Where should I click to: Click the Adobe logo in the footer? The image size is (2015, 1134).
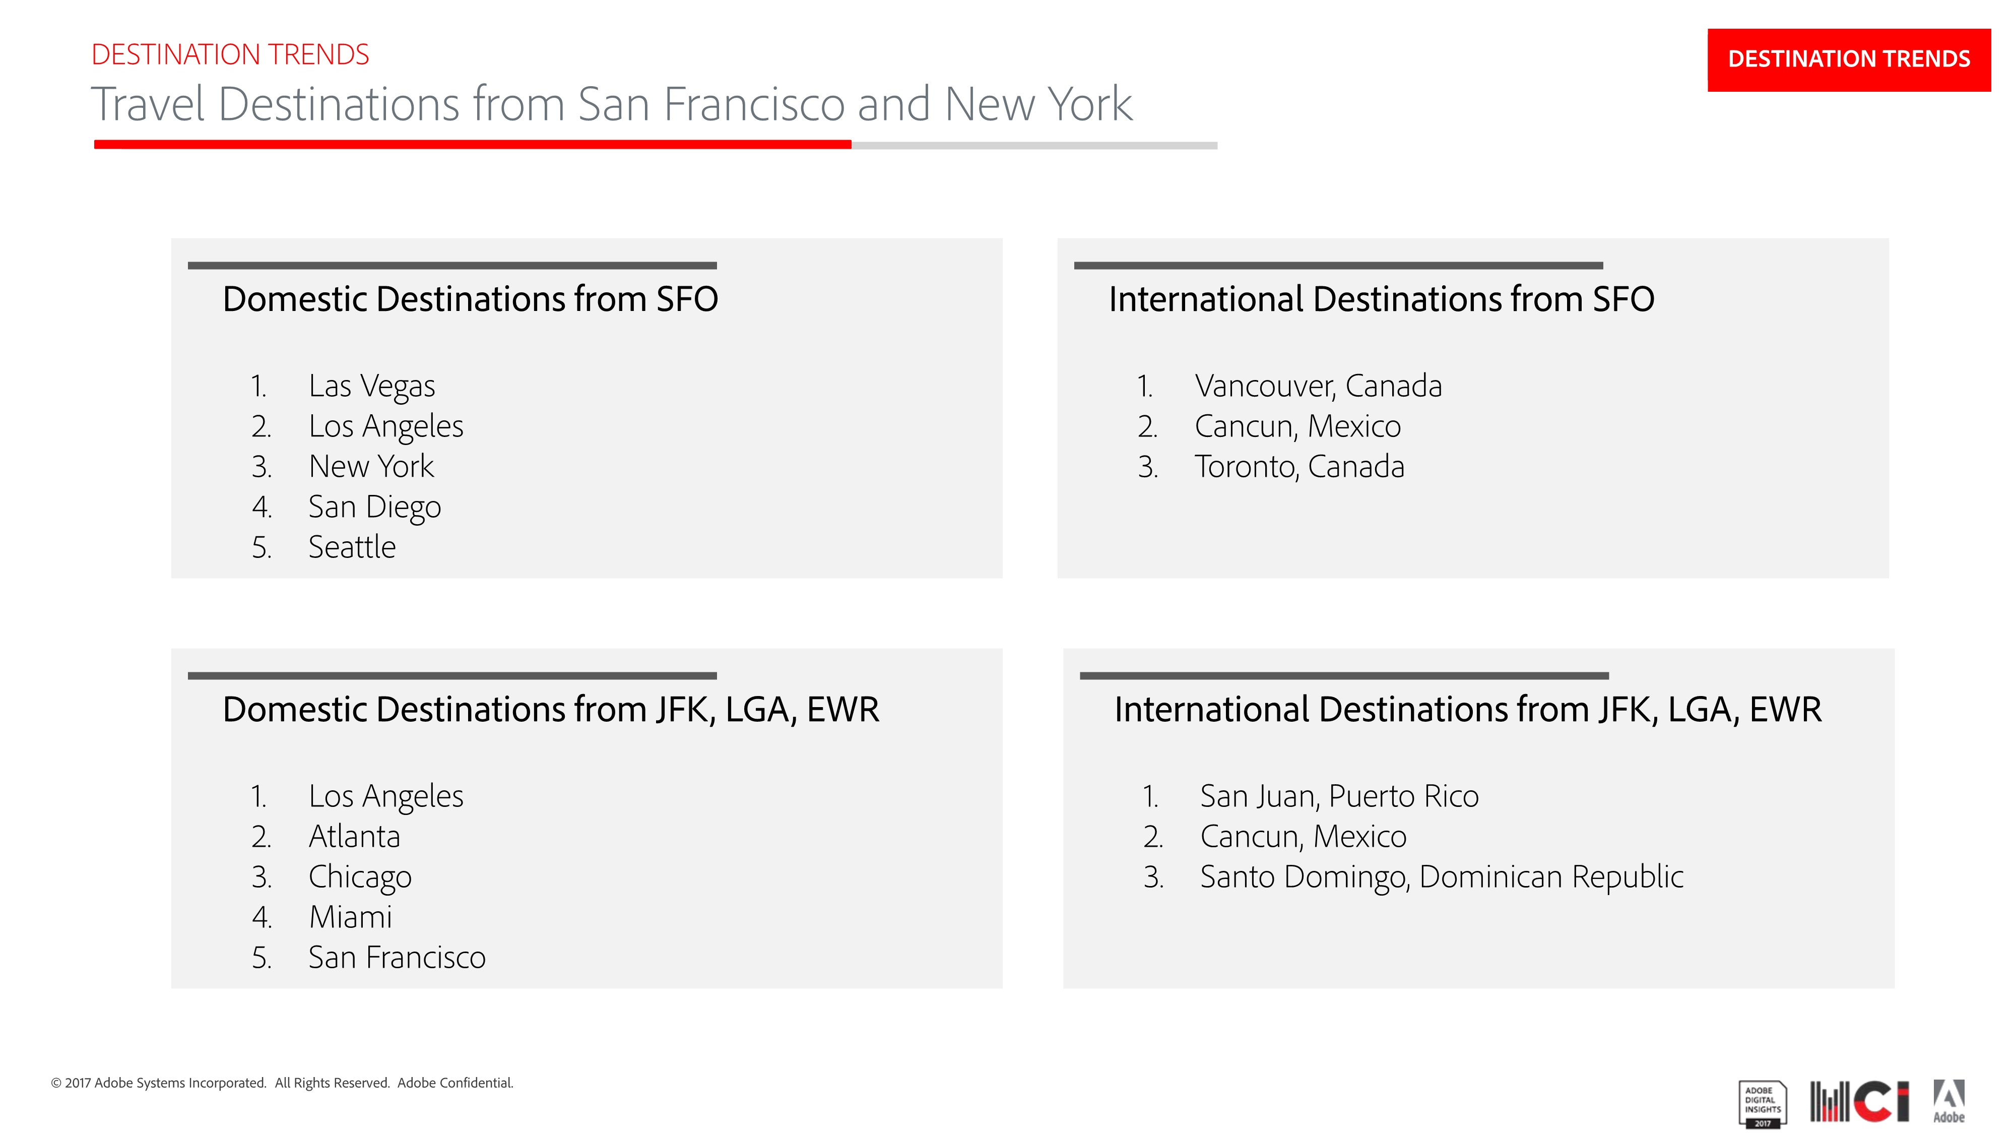coord(1948,1101)
